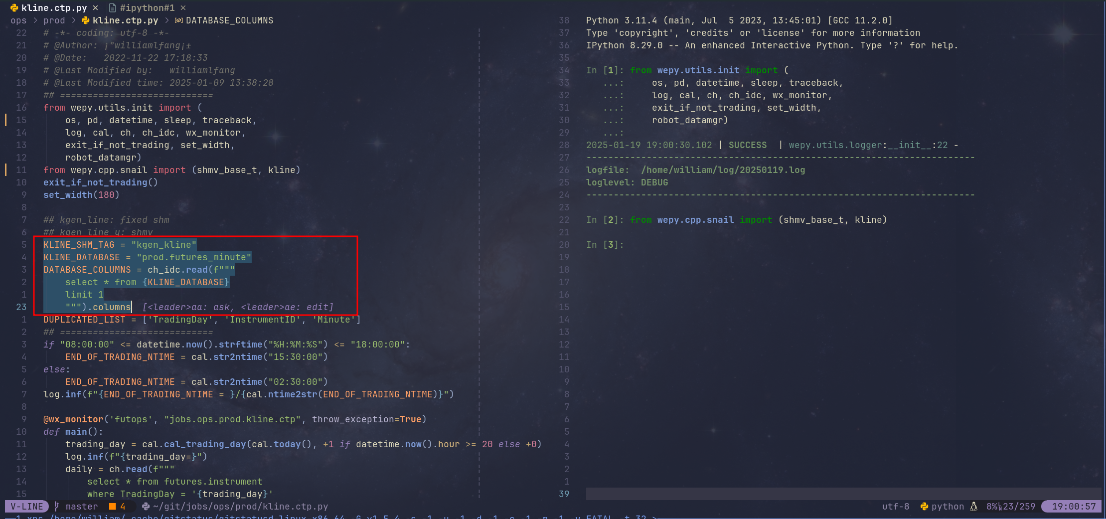This screenshot has height=519, width=1106.
Task: Expand the chevron before DATABASE_COLUMNS breadcrumb
Action: (x=166, y=20)
